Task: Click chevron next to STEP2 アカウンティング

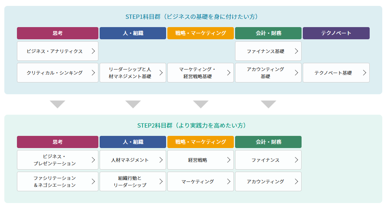Action: tap(296, 181)
